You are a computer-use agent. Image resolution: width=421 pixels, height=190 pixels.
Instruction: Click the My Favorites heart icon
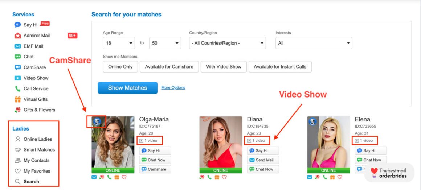point(18,171)
